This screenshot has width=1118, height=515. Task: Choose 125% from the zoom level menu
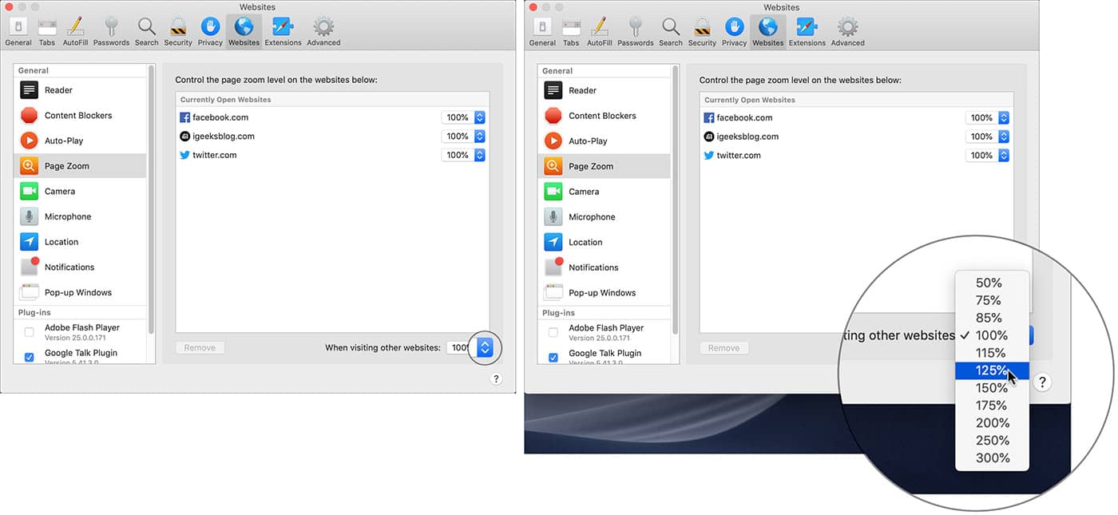click(x=990, y=370)
